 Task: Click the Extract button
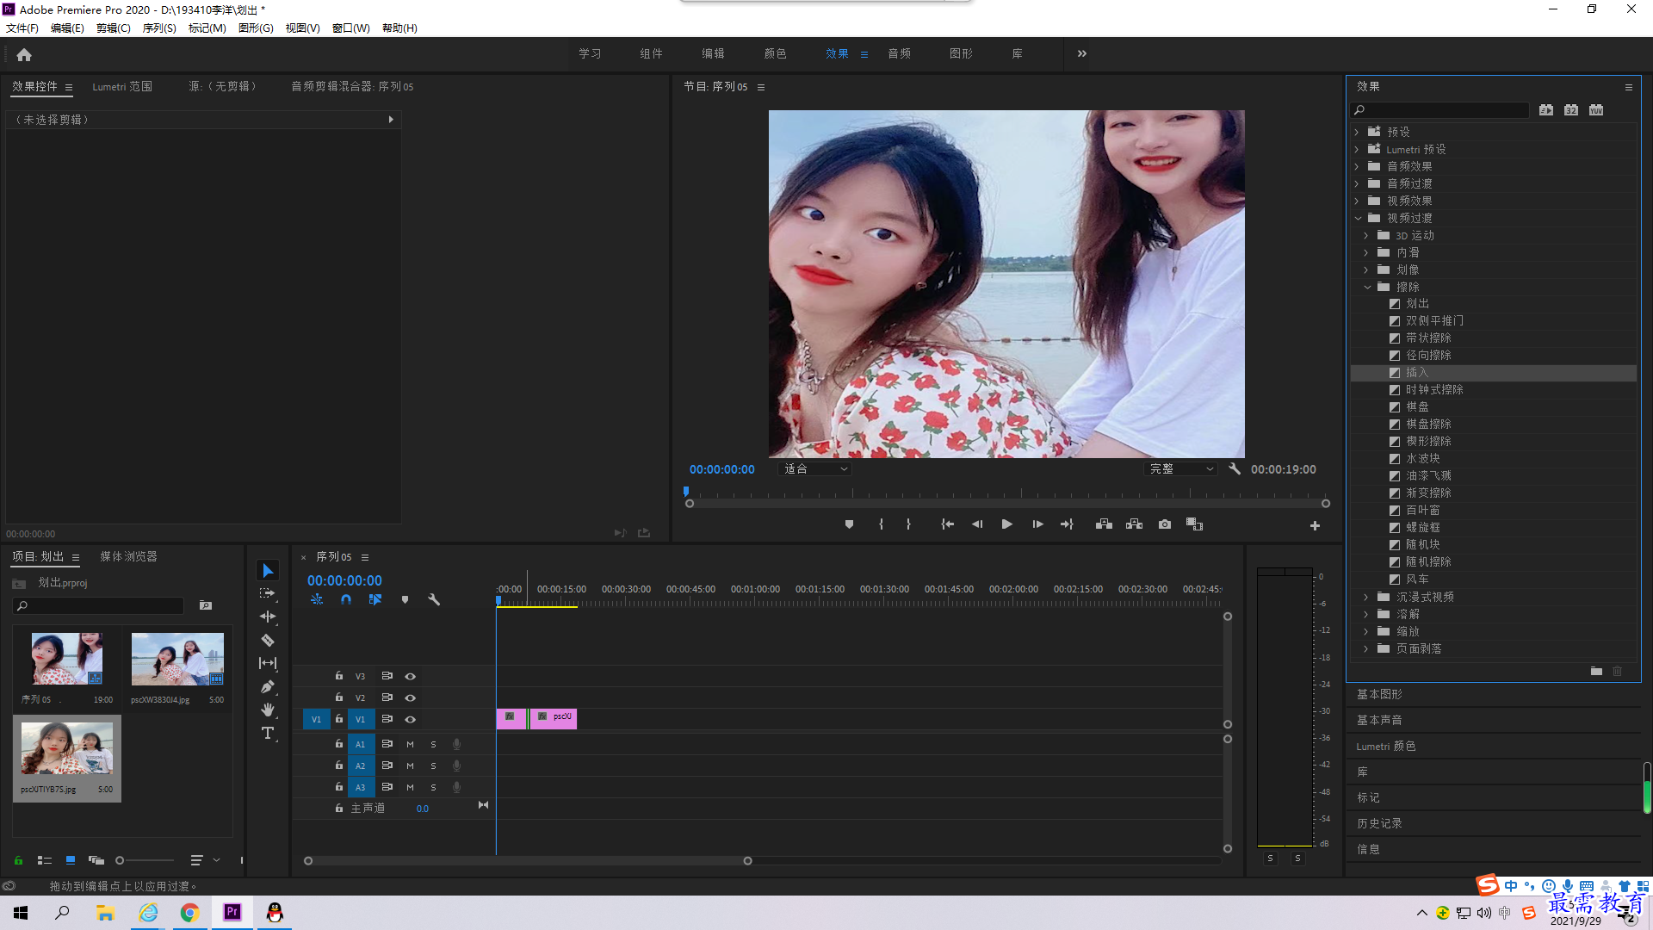point(1134,524)
